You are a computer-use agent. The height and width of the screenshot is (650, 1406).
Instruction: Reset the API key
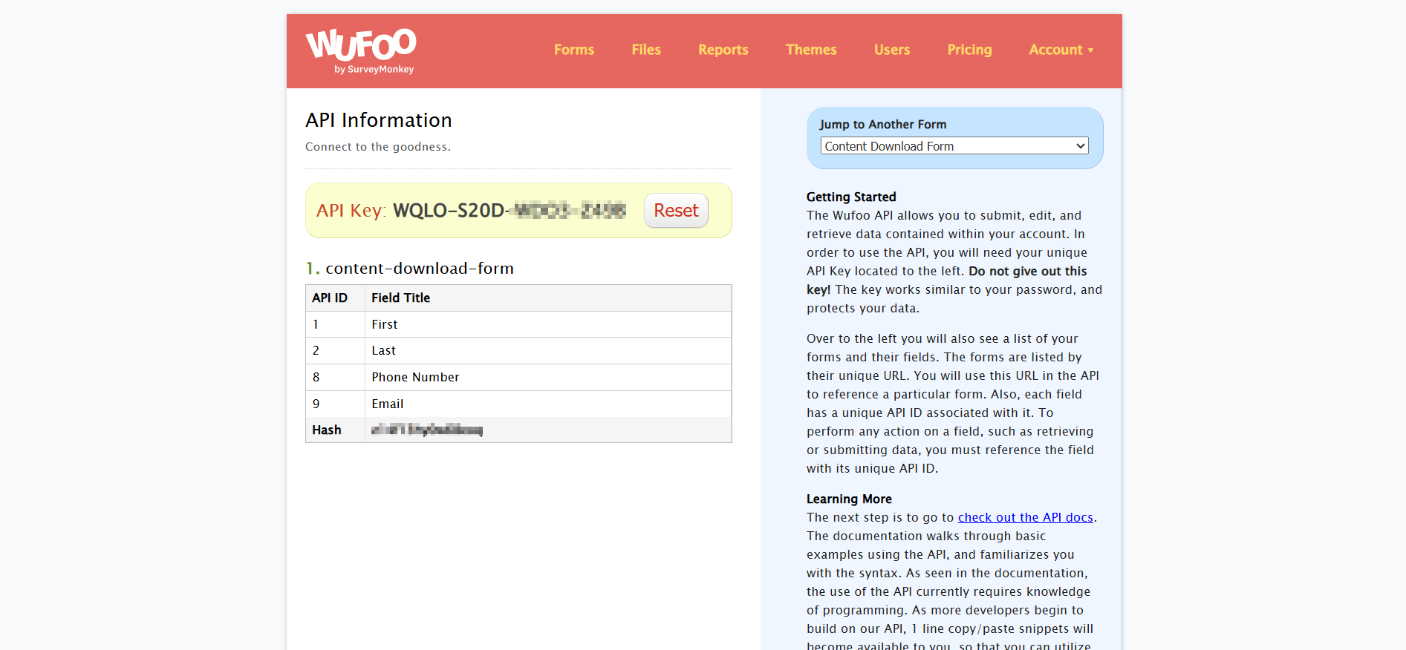676,211
